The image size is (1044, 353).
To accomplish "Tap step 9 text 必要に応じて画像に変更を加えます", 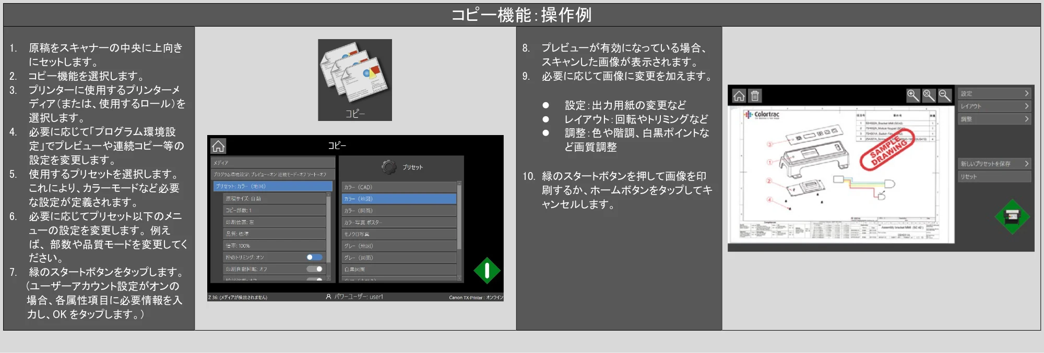I will point(626,76).
